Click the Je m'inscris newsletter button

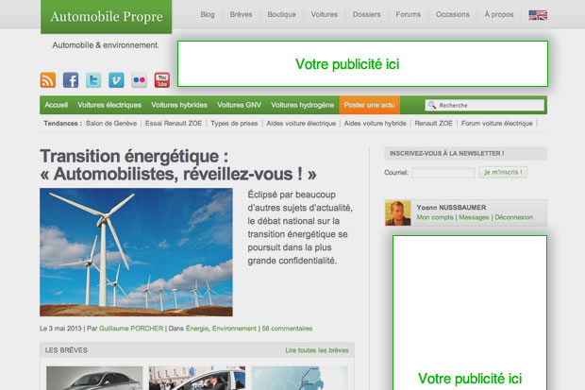coord(503,172)
